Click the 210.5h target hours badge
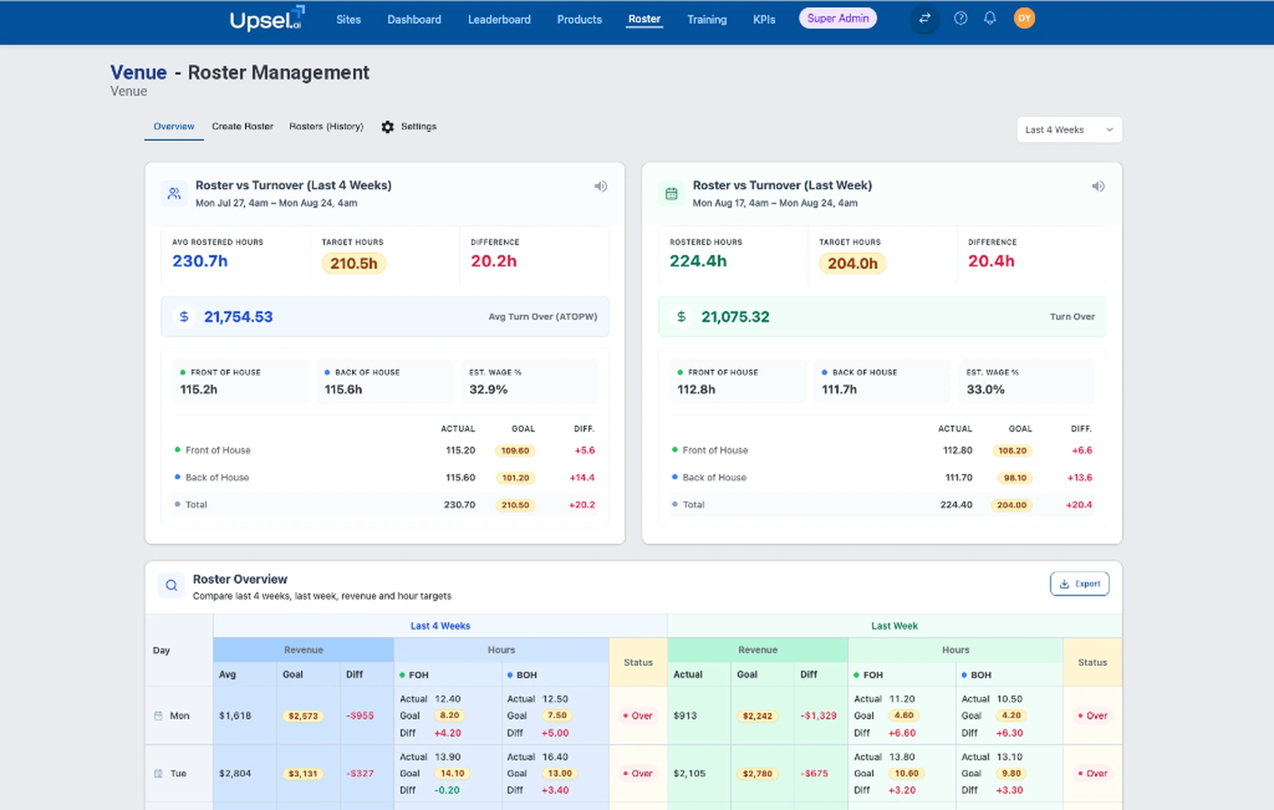Viewport: 1274px width, 810px height. pos(354,264)
